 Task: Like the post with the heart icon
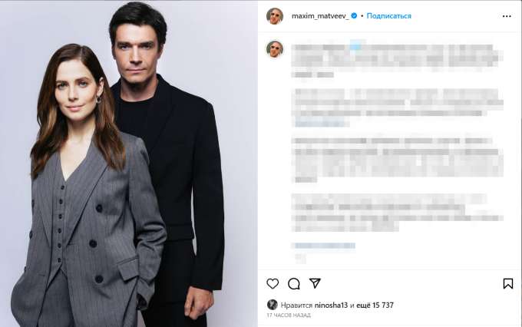point(273,284)
